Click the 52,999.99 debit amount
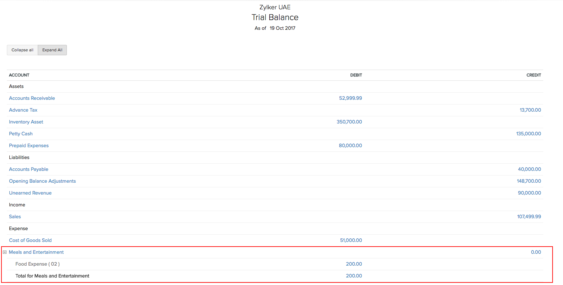This screenshot has height=285, width=563. (x=350, y=98)
